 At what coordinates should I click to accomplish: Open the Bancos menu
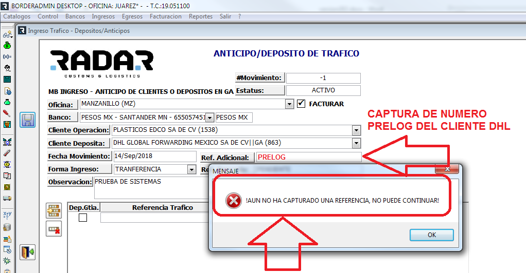(x=75, y=16)
